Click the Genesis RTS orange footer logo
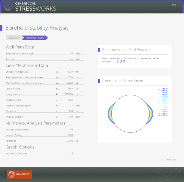This screenshot has width=184, height=182. (x=19, y=175)
